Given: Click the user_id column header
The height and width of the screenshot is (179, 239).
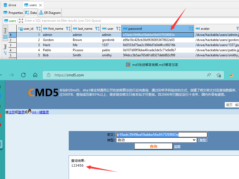Looking at the screenshot, I should (x=29, y=29).
